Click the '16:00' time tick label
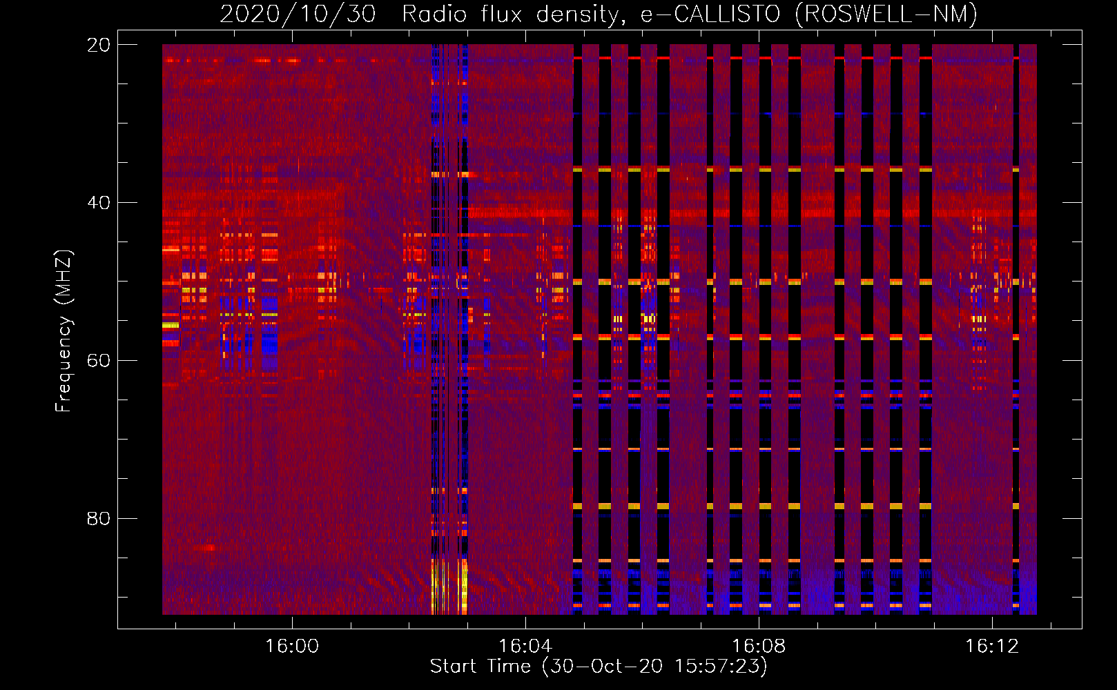 coord(292,647)
